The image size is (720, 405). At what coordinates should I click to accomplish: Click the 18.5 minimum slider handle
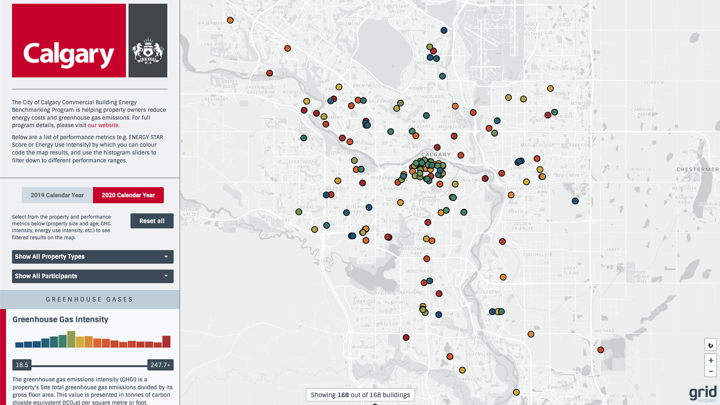pyautogui.click(x=22, y=365)
